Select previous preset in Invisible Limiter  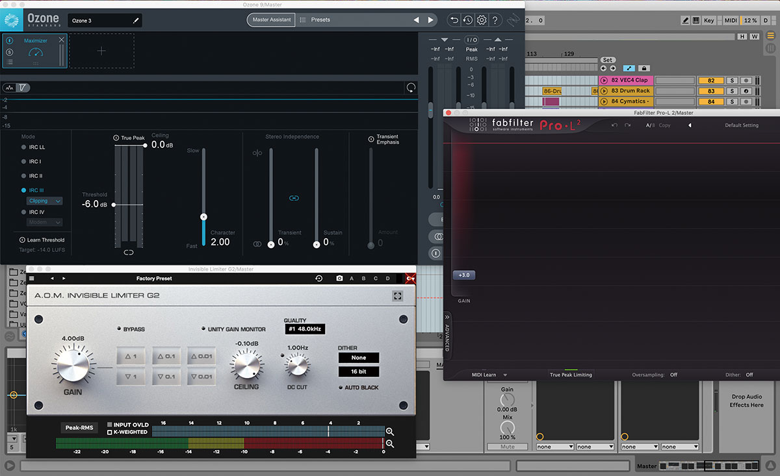tap(53, 279)
